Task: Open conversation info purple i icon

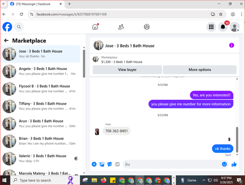Action: [232, 46]
